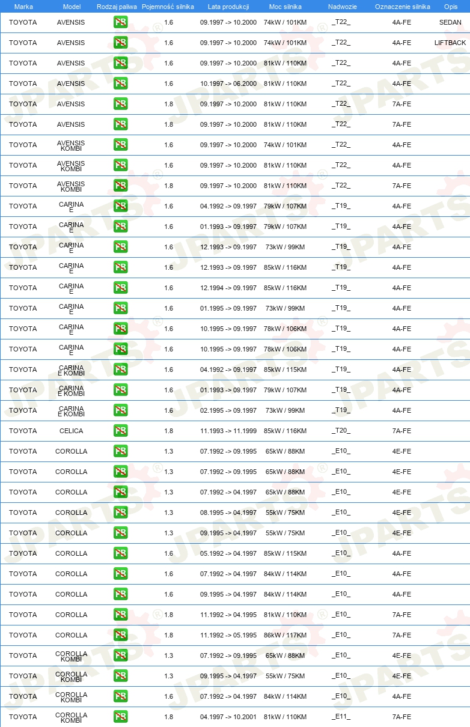Click fuel icon for CARINA E 12.1994 85kW row
Image resolution: width=470 pixels, height=727 pixels.
click(x=120, y=288)
